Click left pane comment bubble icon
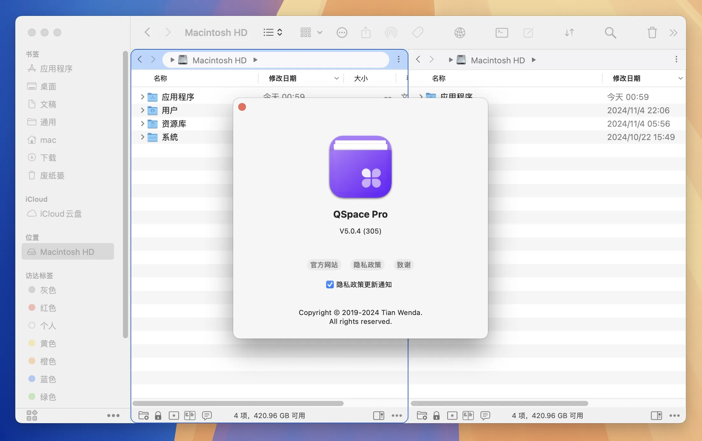 pos(207,416)
